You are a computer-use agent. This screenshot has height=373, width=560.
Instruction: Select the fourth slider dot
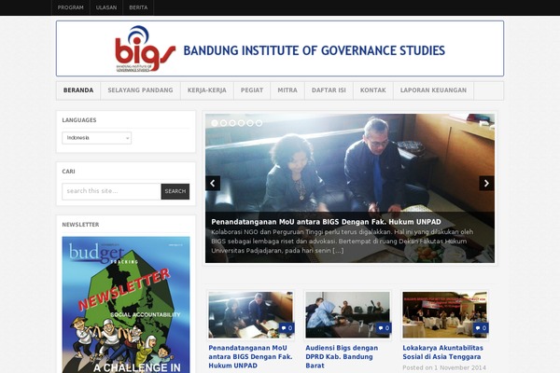(x=242, y=123)
